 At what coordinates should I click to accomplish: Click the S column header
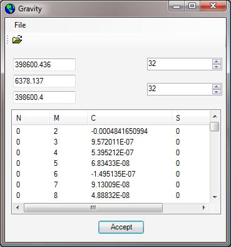[190, 118]
